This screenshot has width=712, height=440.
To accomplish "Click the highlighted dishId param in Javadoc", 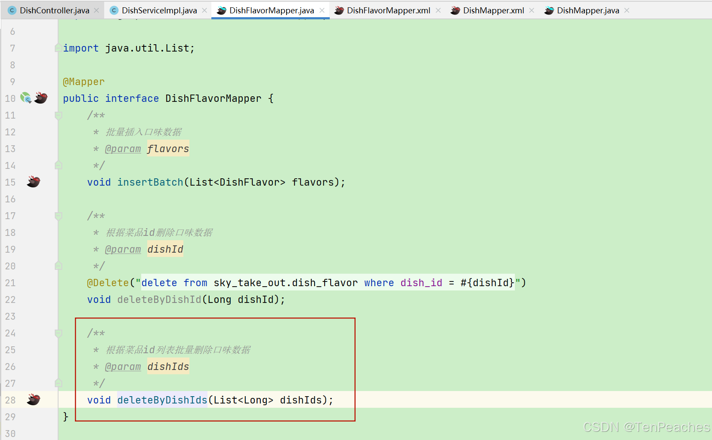I will (165, 249).
